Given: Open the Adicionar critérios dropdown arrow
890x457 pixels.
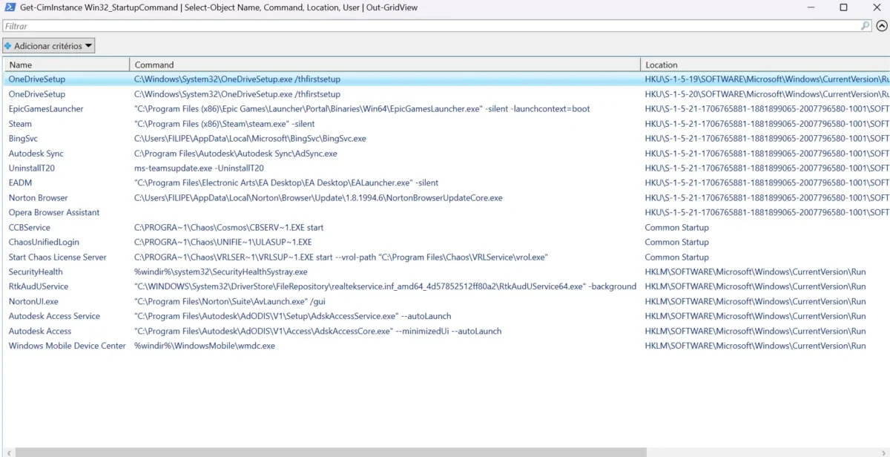Looking at the screenshot, I should click(89, 46).
